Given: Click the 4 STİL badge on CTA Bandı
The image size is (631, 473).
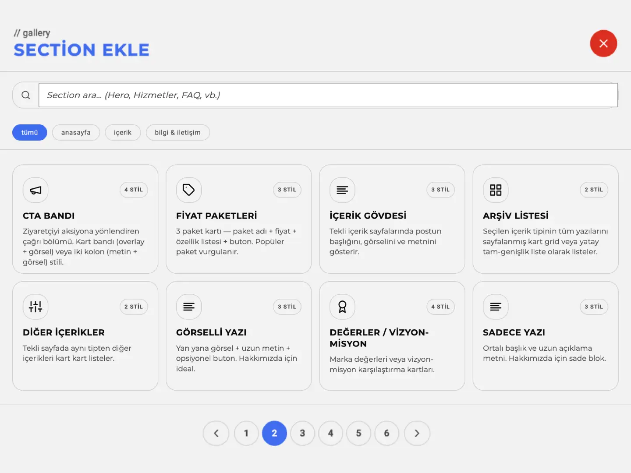Looking at the screenshot, I should (134, 190).
